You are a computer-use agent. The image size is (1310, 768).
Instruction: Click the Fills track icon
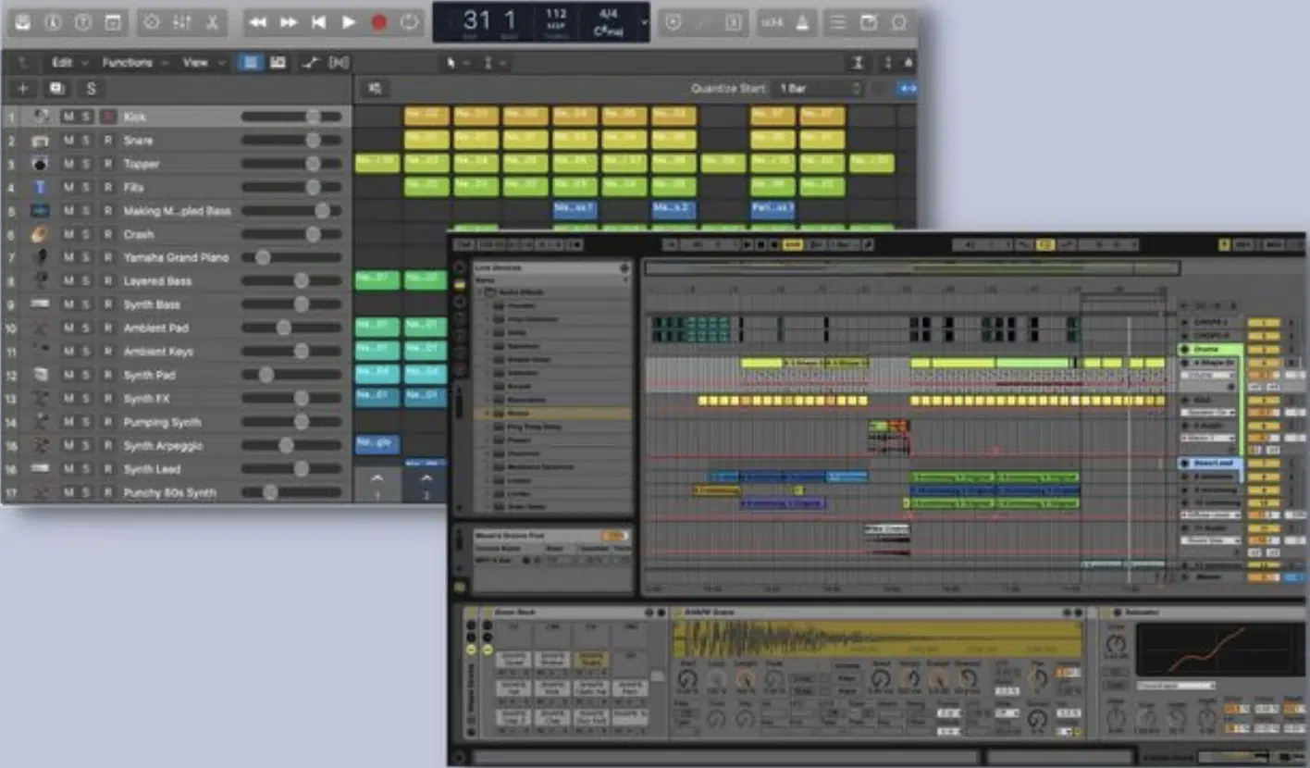pyautogui.click(x=41, y=187)
